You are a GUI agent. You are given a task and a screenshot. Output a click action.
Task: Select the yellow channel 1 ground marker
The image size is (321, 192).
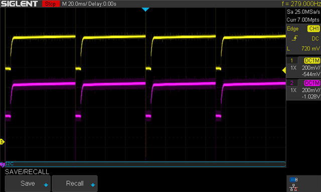(2, 141)
